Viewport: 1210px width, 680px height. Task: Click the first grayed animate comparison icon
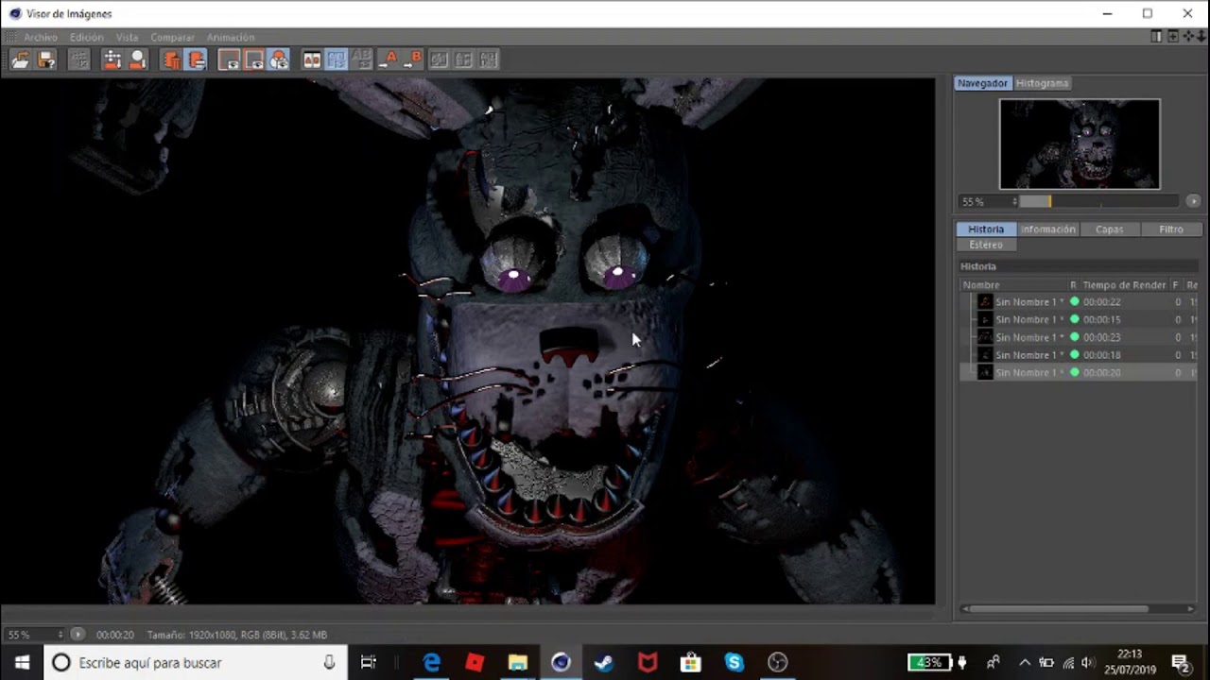point(439,59)
